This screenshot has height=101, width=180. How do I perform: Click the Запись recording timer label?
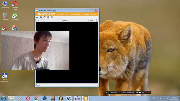tap(127, 93)
